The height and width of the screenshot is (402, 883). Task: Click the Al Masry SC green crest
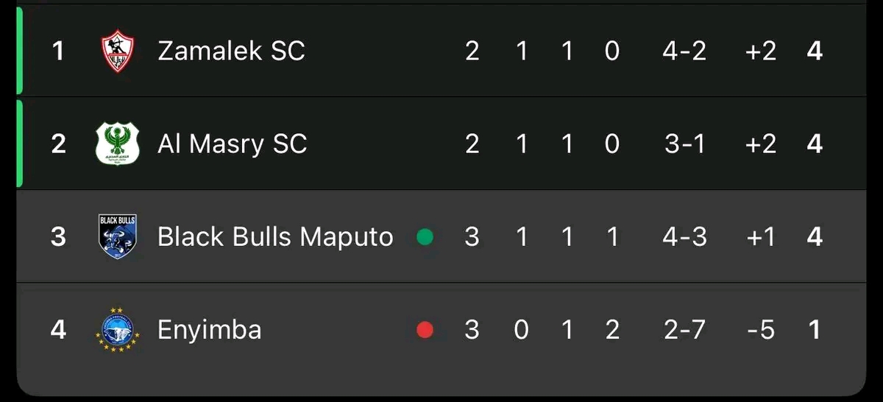pos(118,144)
